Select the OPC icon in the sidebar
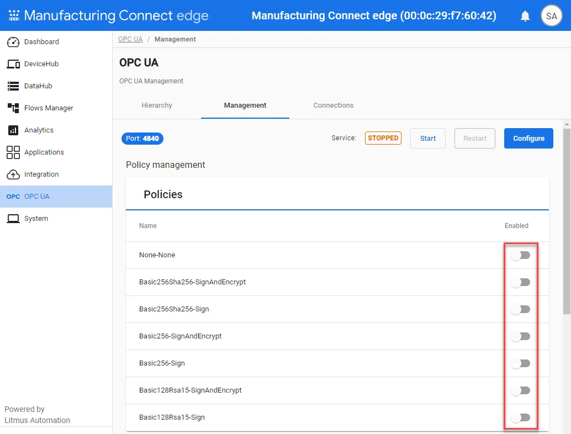 (x=13, y=197)
